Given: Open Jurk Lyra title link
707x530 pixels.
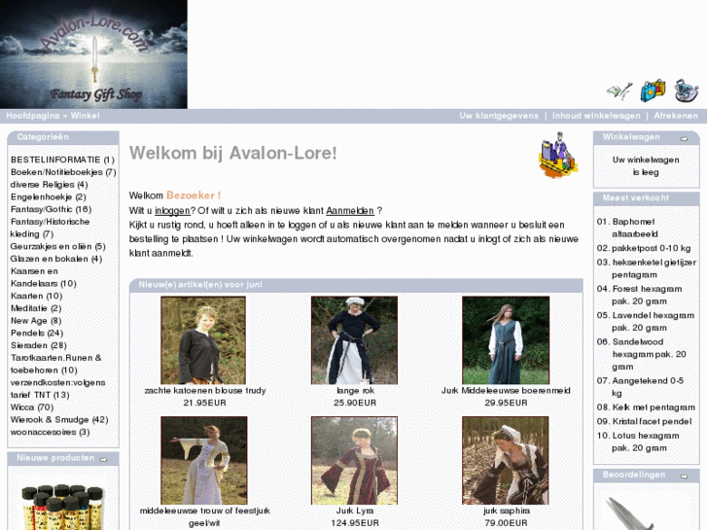Looking at the screenshot, I should [x=355, y=512].
